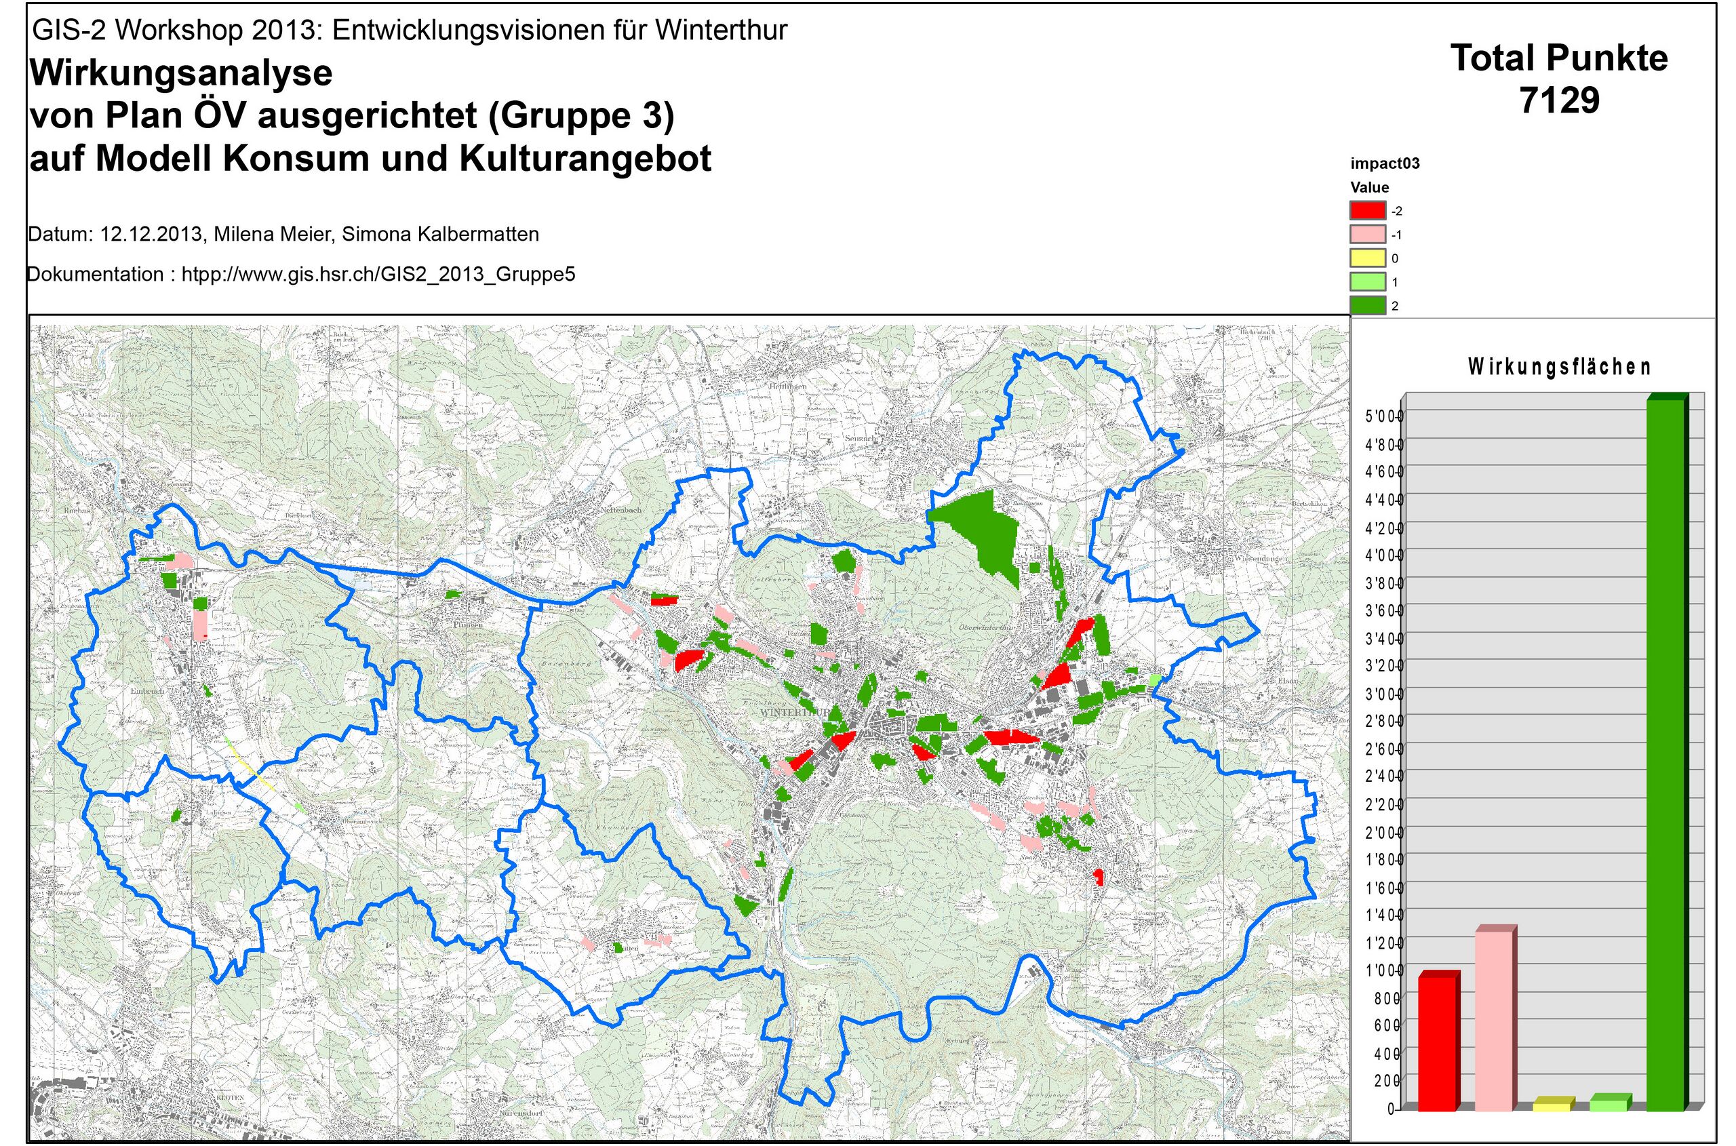The width and height of the screenshot is (1736, 1146).
Task: Click the Total Punkte 7129 score
Action: click(x=1559, y=79)
